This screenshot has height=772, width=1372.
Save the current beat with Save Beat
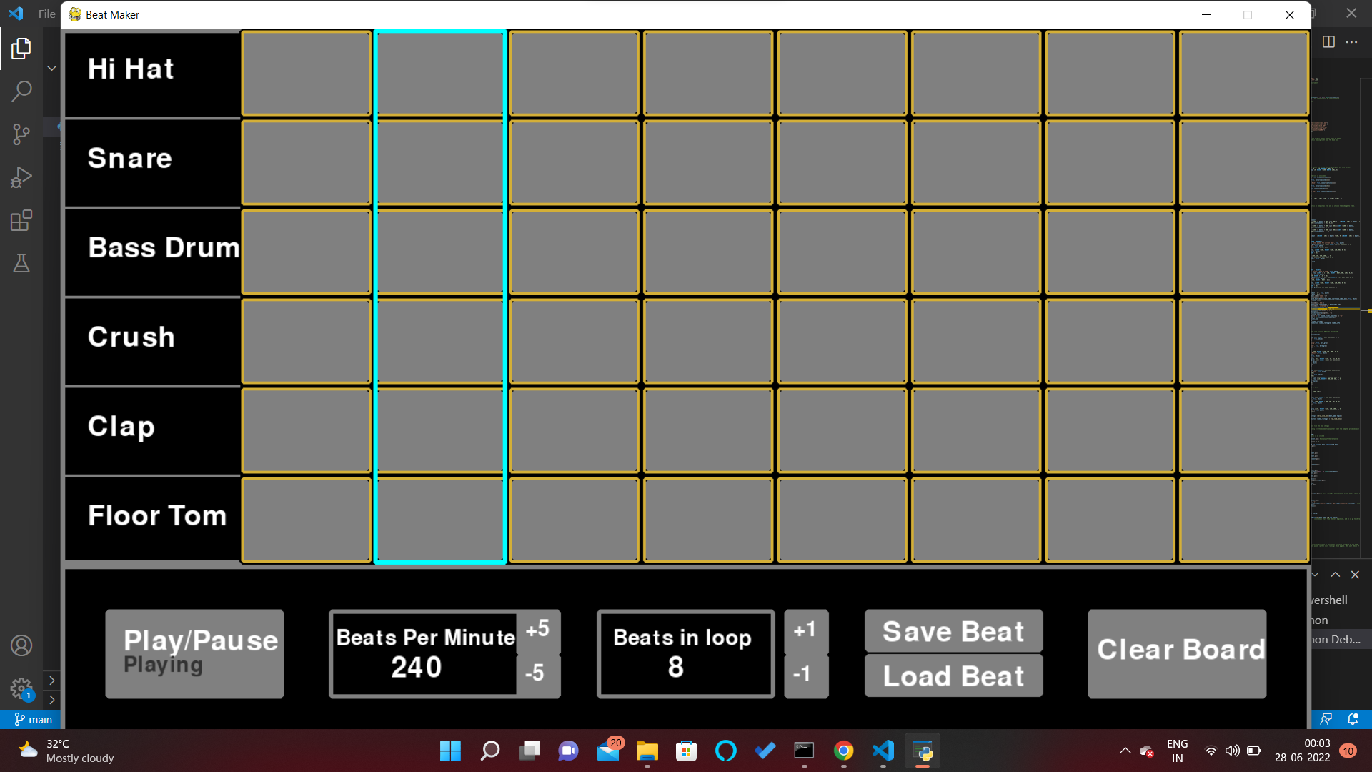pyautogui.click(x=953, y=631)
